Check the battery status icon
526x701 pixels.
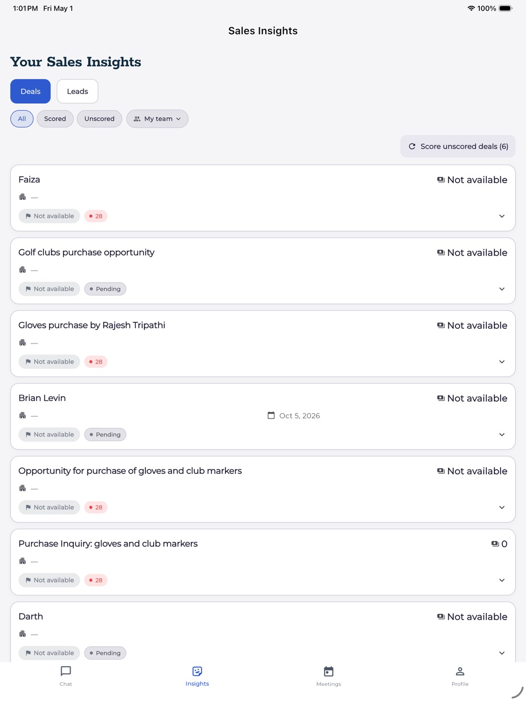505,8
